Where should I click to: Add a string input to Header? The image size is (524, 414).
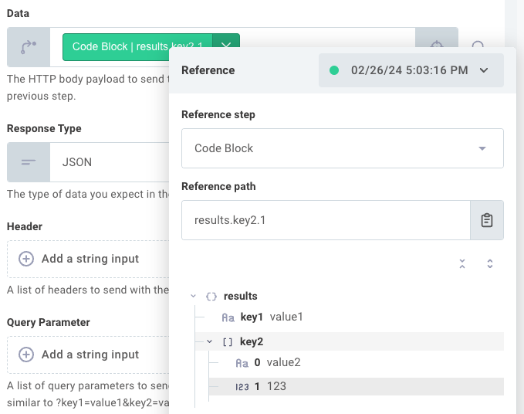point(88,259)
